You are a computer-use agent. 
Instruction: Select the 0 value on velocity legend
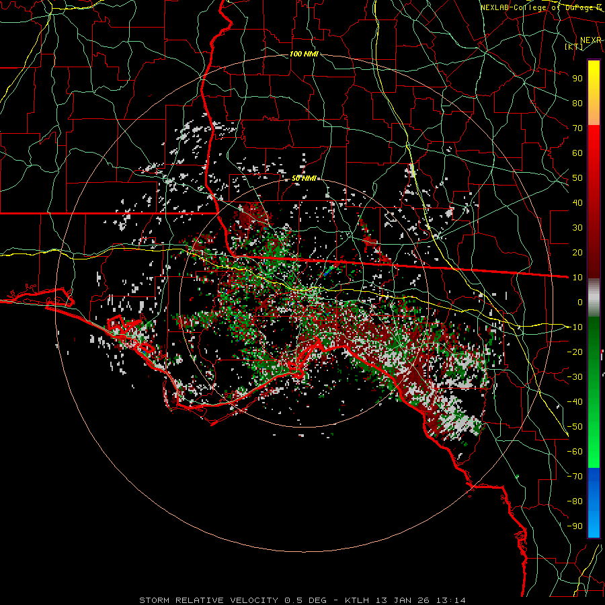(580, 302)
